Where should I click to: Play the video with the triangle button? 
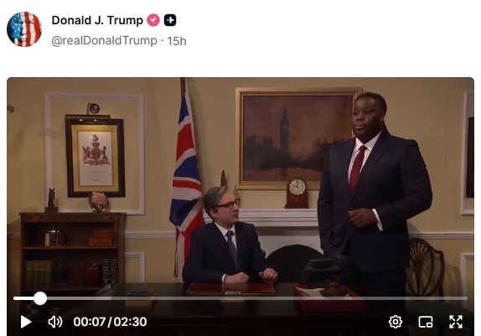click(26, 322)
